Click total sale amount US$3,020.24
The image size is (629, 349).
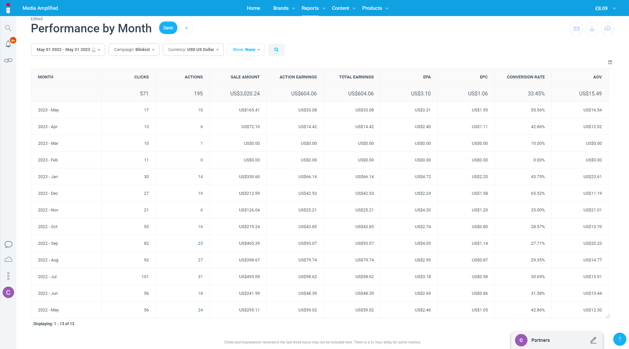pyautogui.click(x=245, y=94)
